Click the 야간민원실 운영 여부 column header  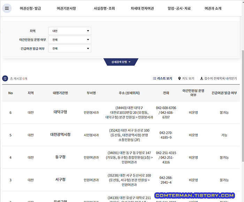193,93
